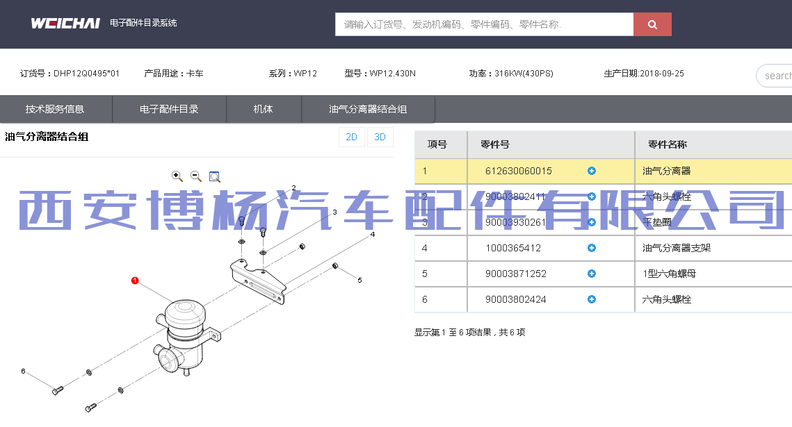Viewport: 792px width, 427px height.
Task: Click the red search button icon
Action: pyautogui.click(x=652, y=24)
